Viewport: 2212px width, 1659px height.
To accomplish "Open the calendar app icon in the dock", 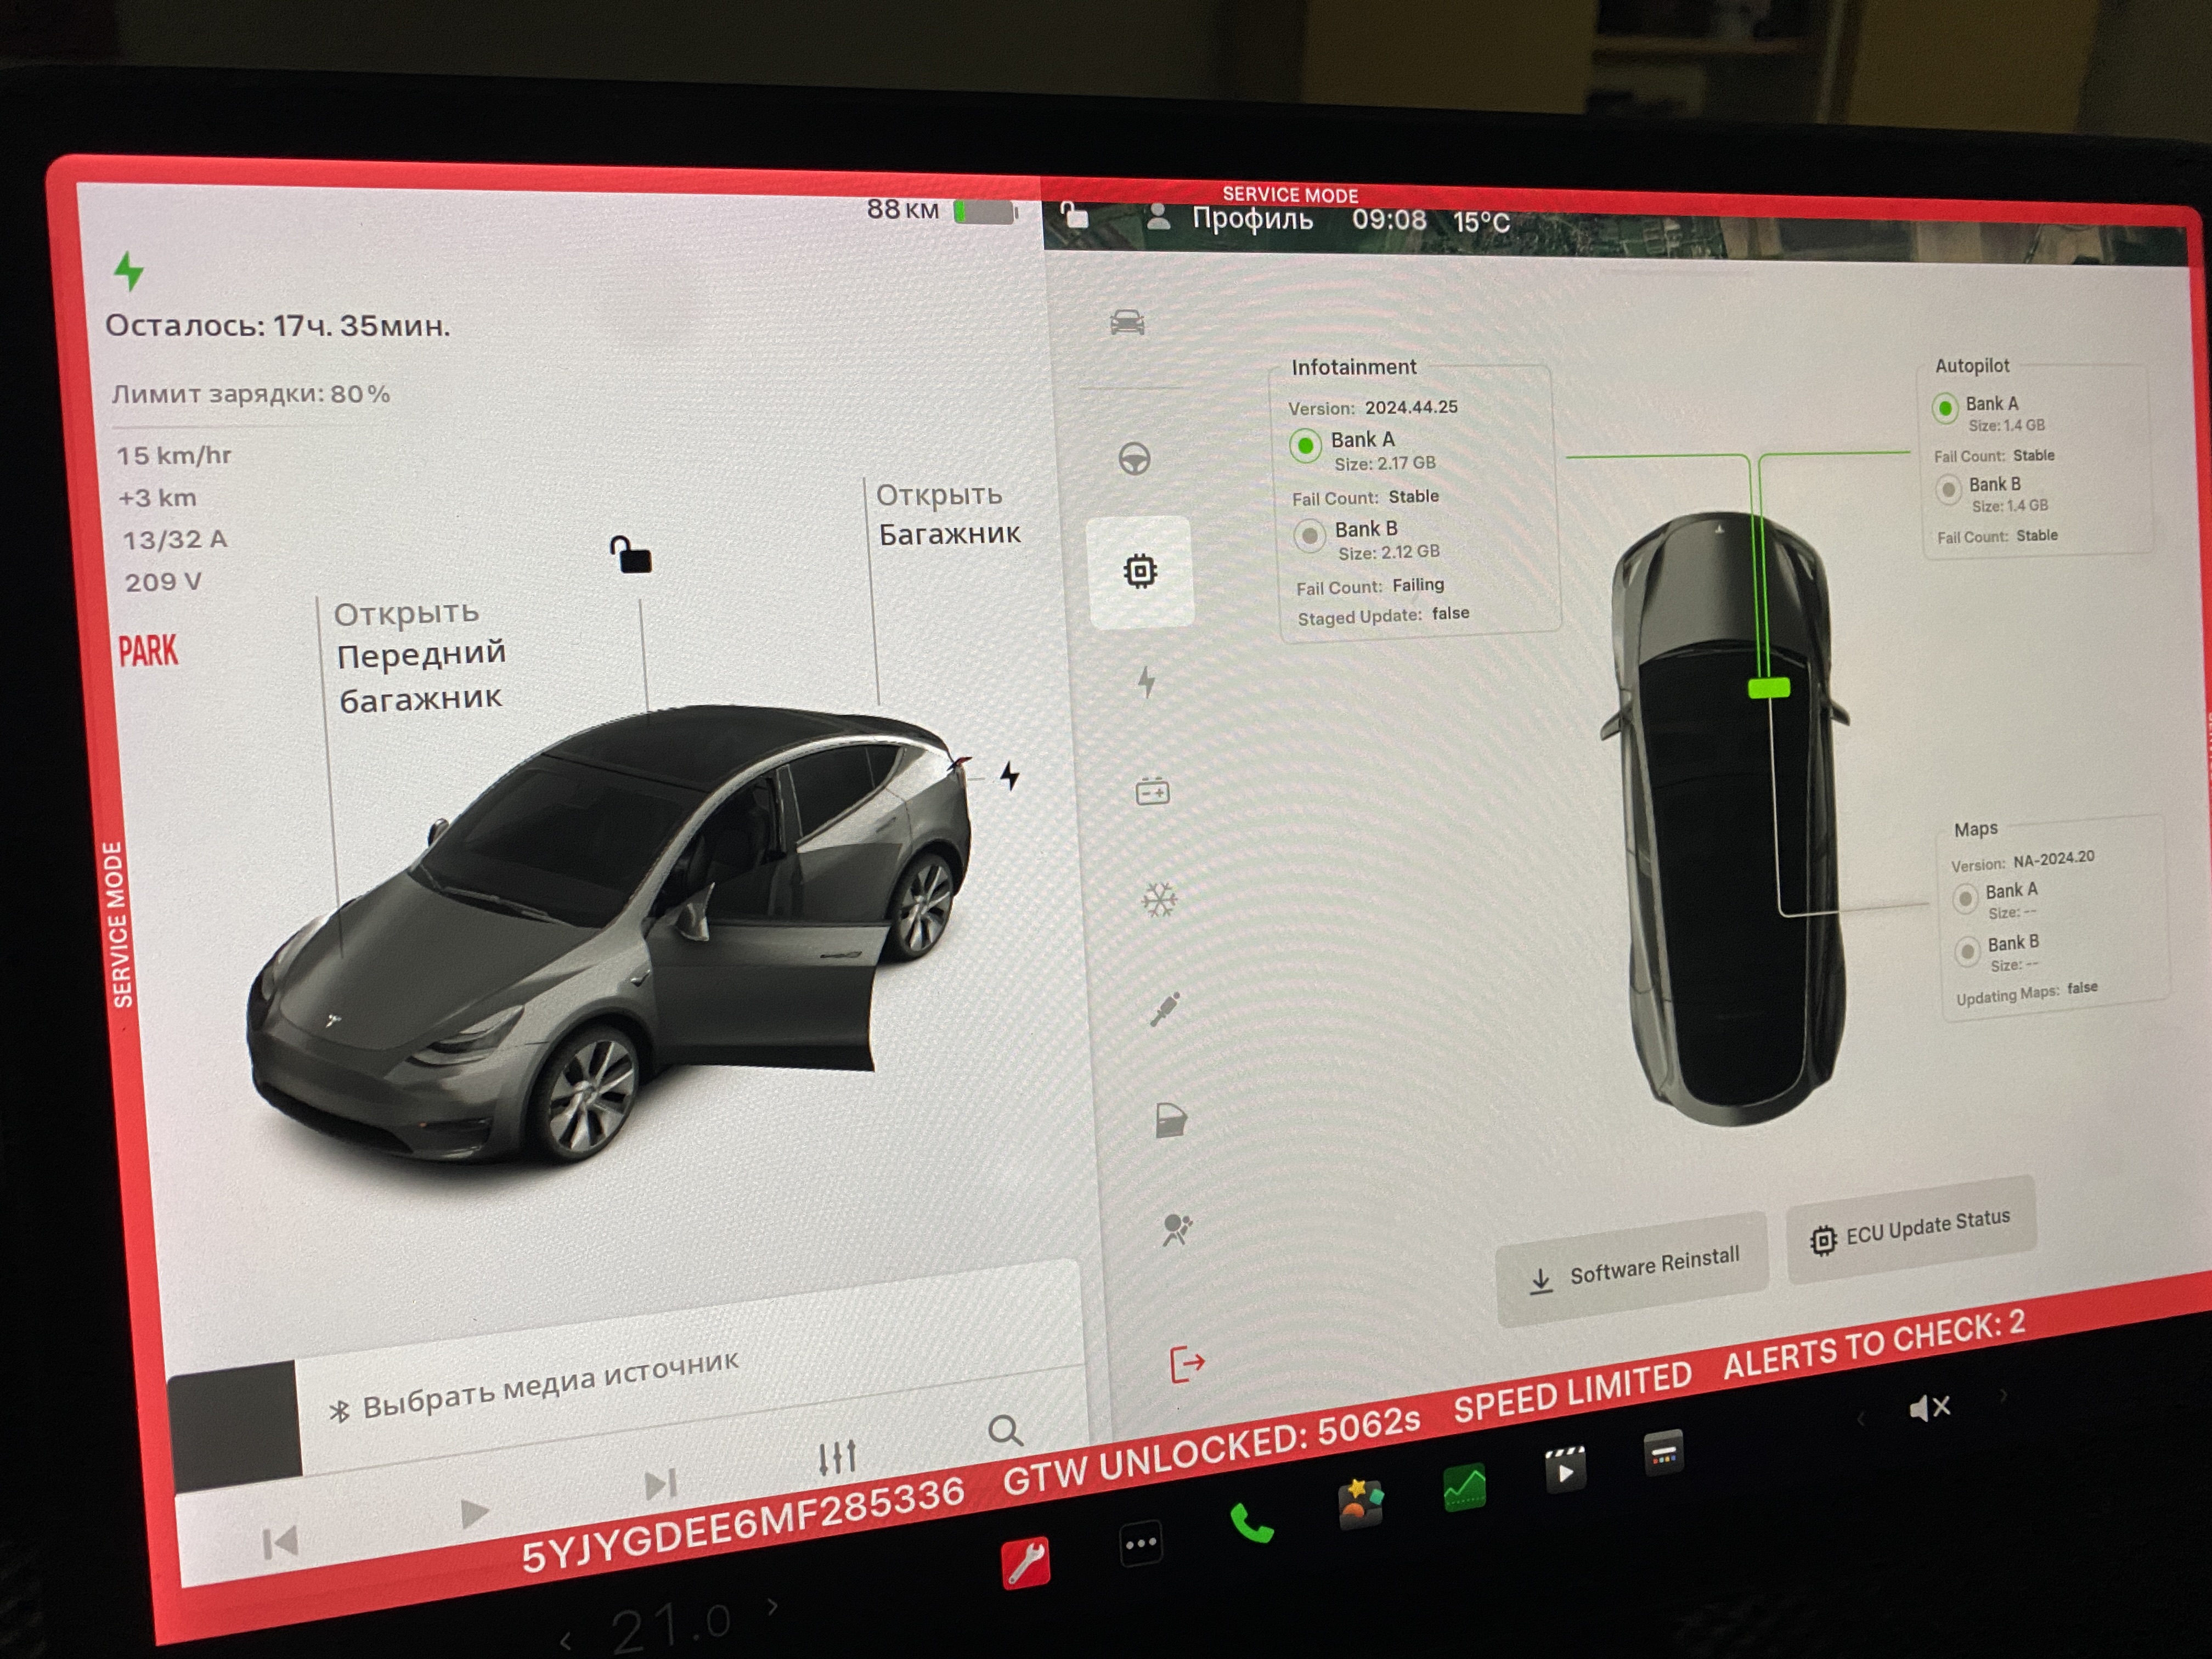I will pos(1664,1454).
